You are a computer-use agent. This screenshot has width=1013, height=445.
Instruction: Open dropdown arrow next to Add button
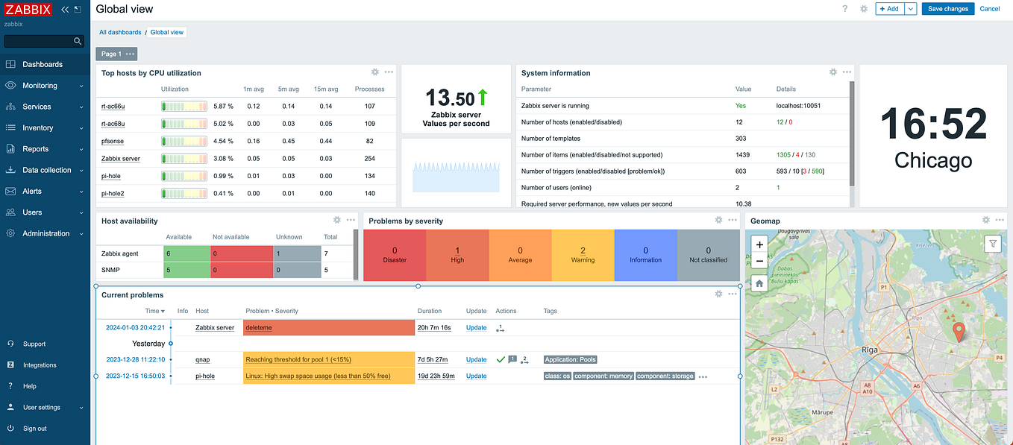(x=911, y=9)
